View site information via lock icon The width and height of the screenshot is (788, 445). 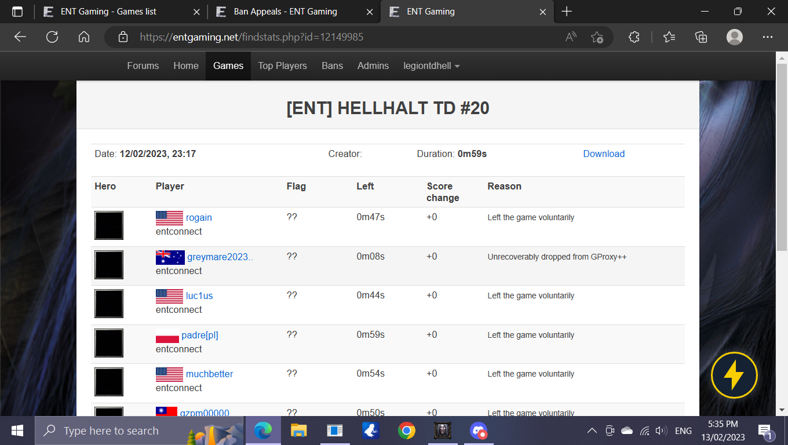(123, 37)
